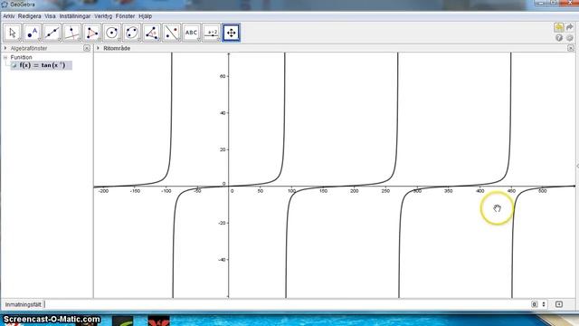Viewport: 579px width, 326px height.
Task: Open the Arkiv menu
Action: [9, 16]
